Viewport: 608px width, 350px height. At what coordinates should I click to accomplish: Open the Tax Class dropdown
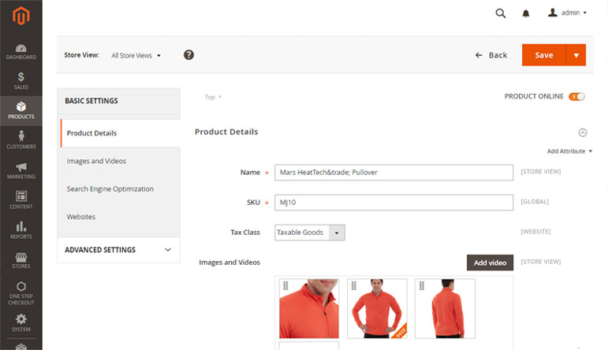(310, 233)
